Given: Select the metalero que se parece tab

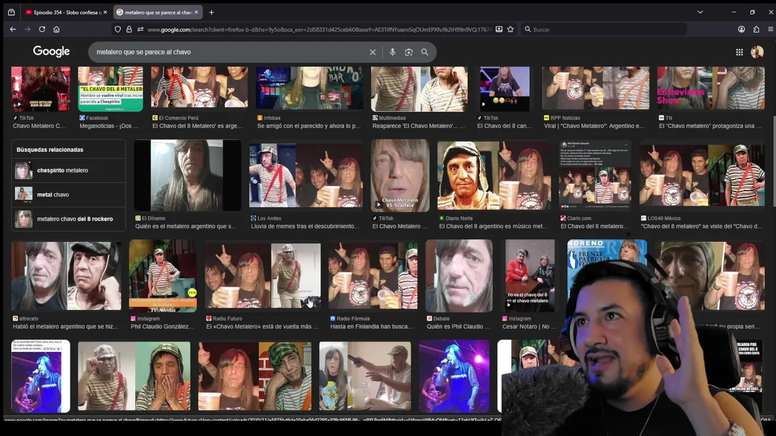Looking at the screenshot, I should (157, 12).
